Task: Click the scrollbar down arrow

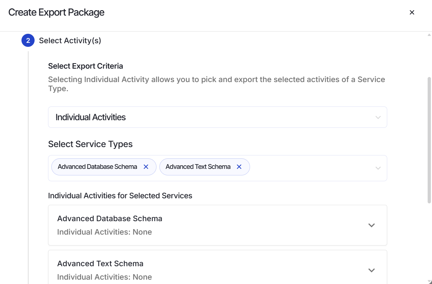Action: click(x=429, y=281)
